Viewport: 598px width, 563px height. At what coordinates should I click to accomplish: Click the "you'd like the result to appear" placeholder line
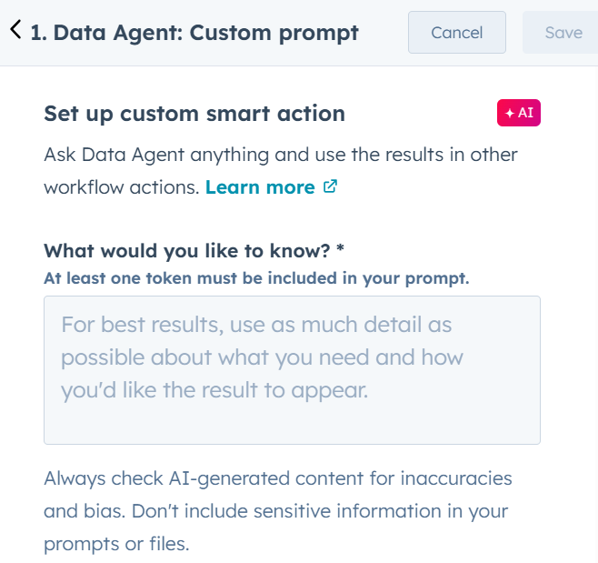(214, 390)
